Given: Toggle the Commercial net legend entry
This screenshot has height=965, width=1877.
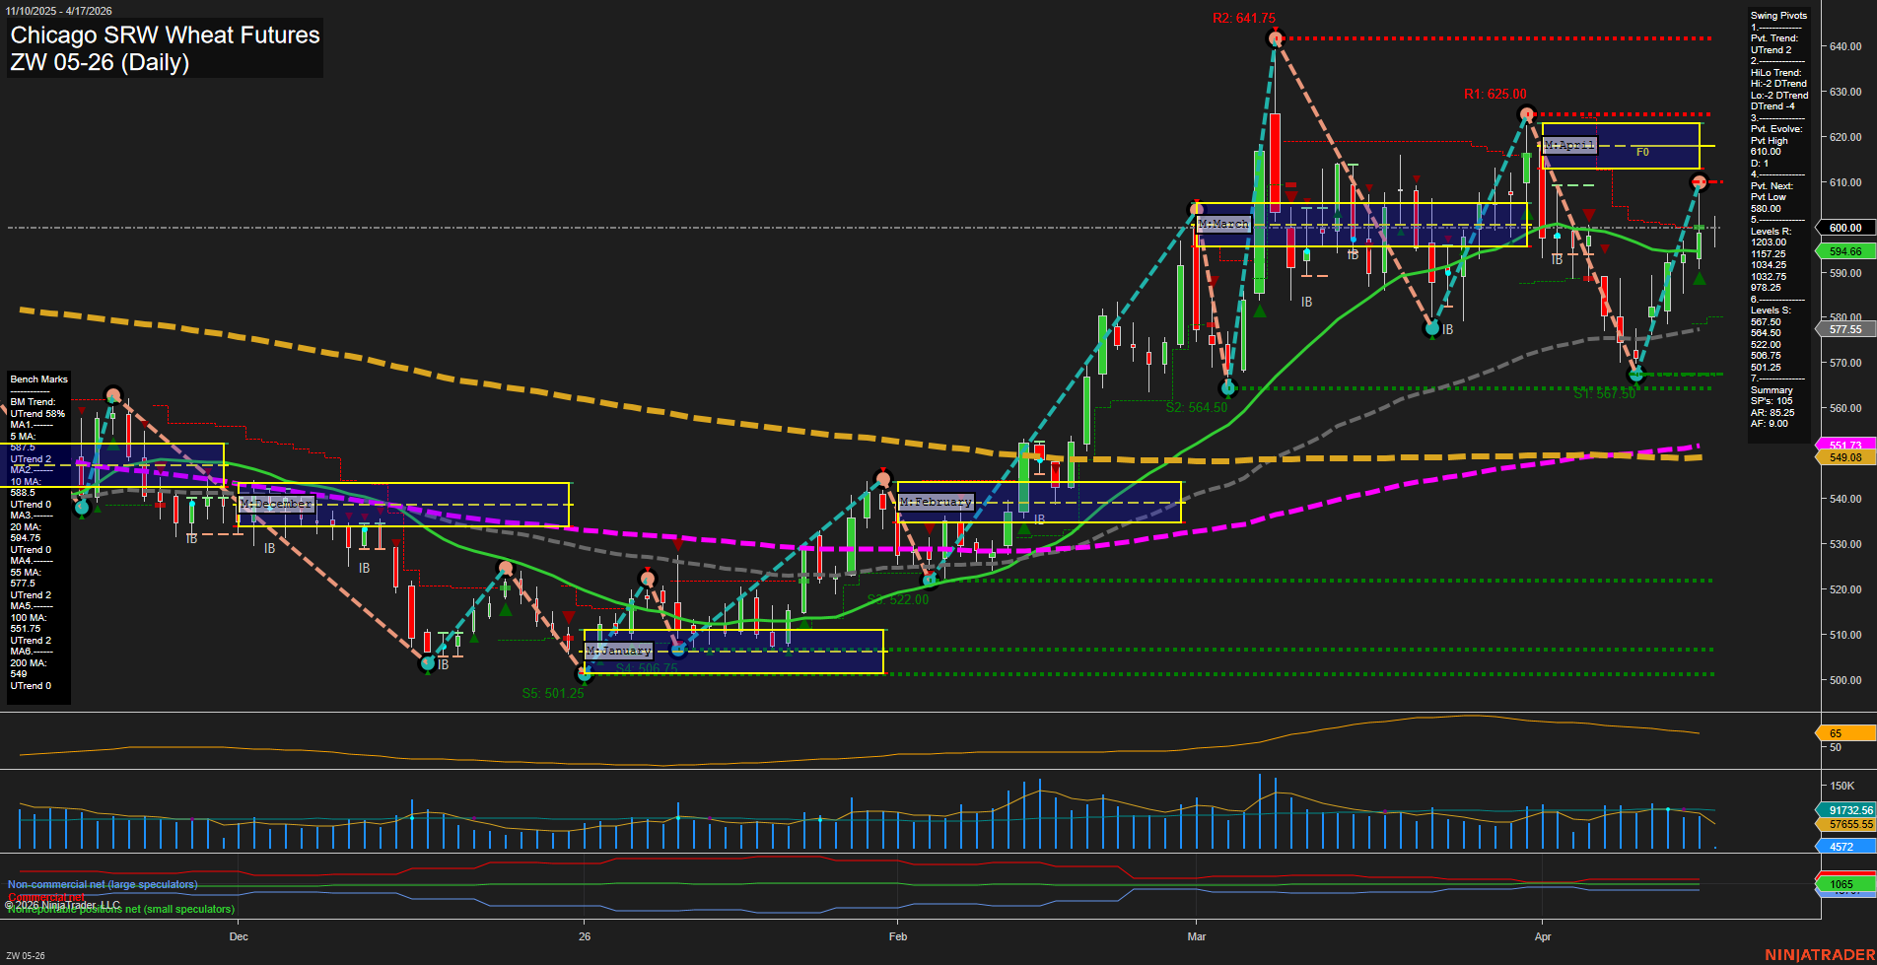Looking at the screenshot, I should [44, 899].
